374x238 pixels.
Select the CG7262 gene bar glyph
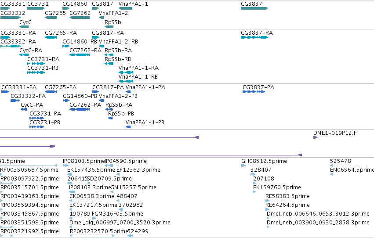tap(80, 18)
